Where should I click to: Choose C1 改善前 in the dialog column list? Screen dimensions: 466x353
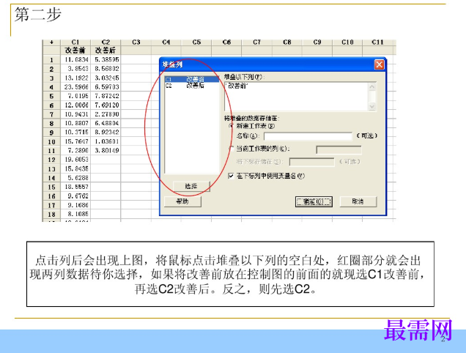tap(192, 79)
